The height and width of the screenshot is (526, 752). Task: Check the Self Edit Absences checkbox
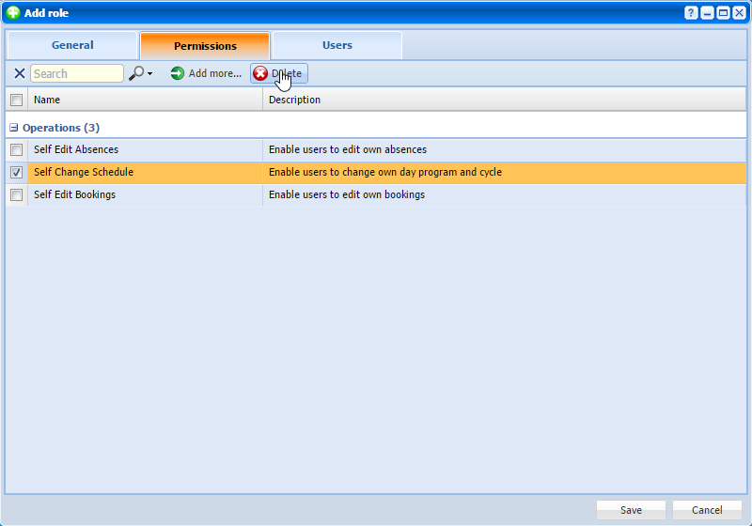pyautogui.click(x=16, y=149)
